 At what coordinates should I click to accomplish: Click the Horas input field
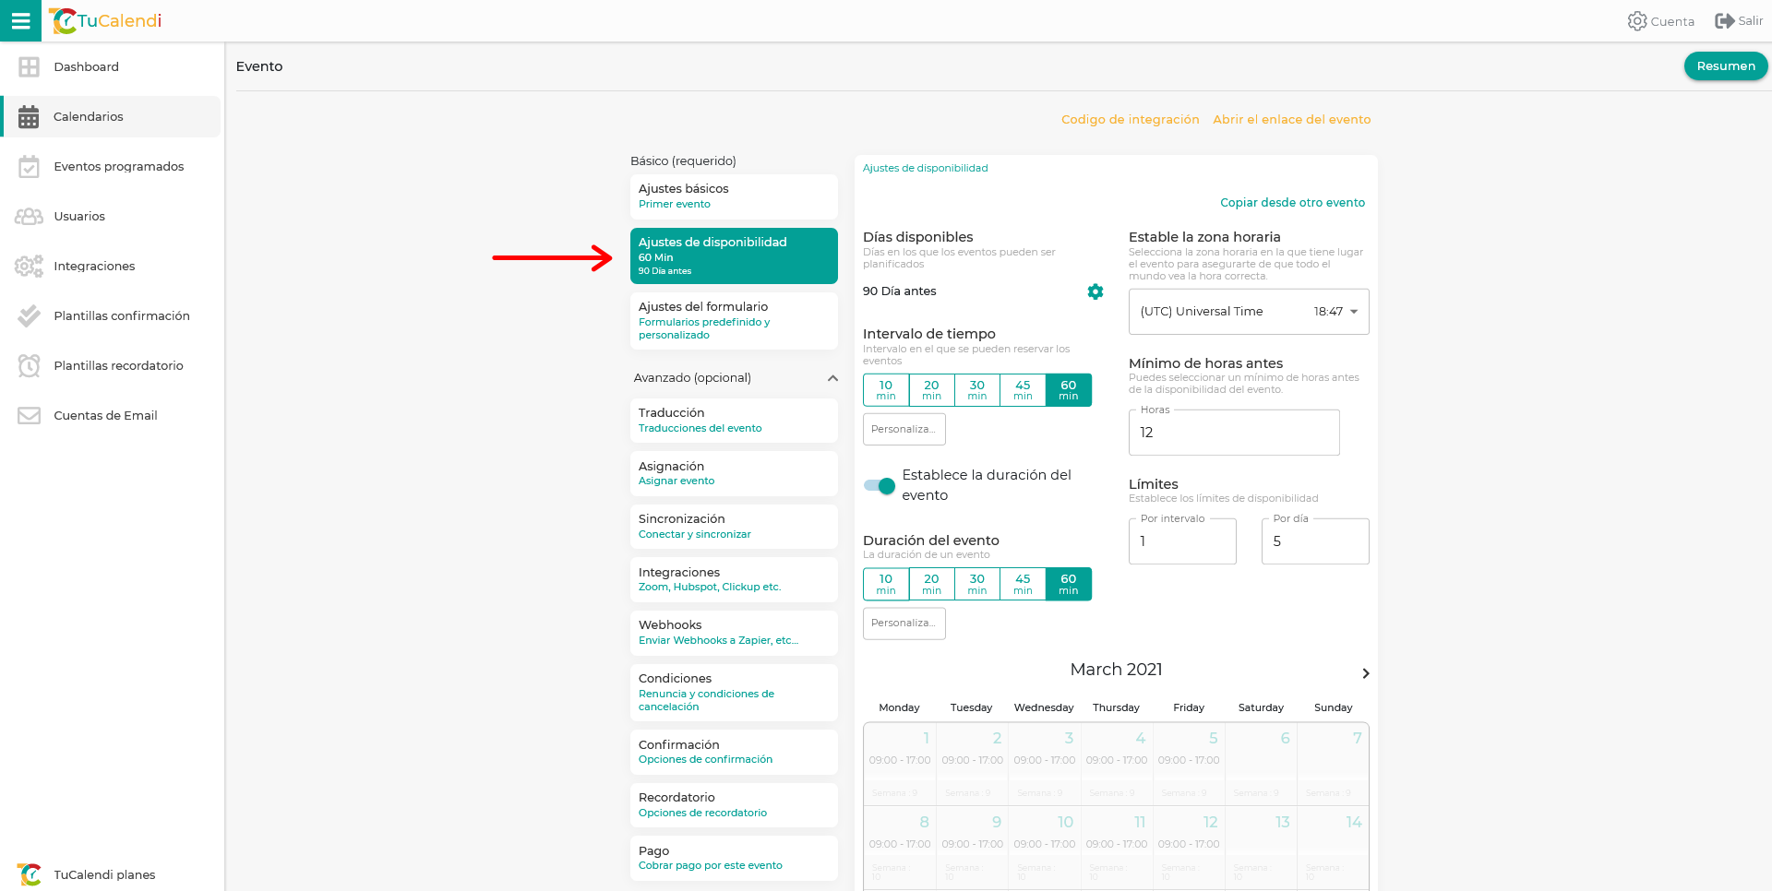(x=1233, y=433)
